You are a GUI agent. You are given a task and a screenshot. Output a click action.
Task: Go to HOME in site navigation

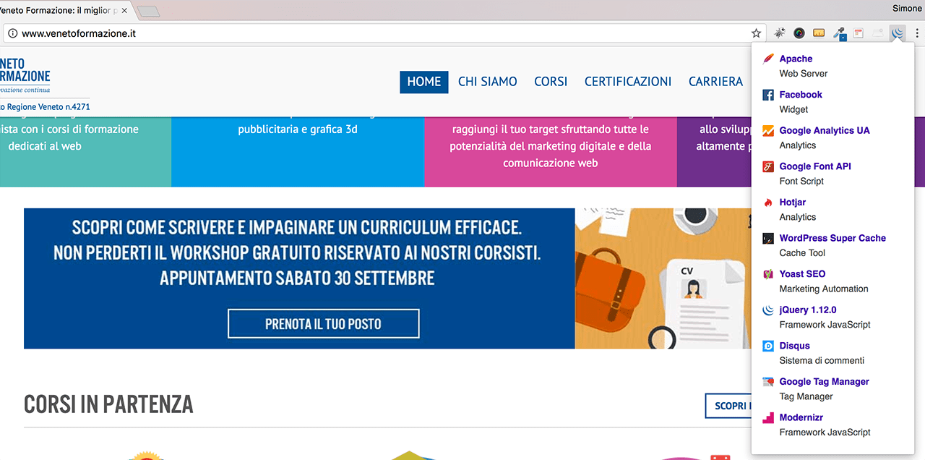click(x=424, y=82)
